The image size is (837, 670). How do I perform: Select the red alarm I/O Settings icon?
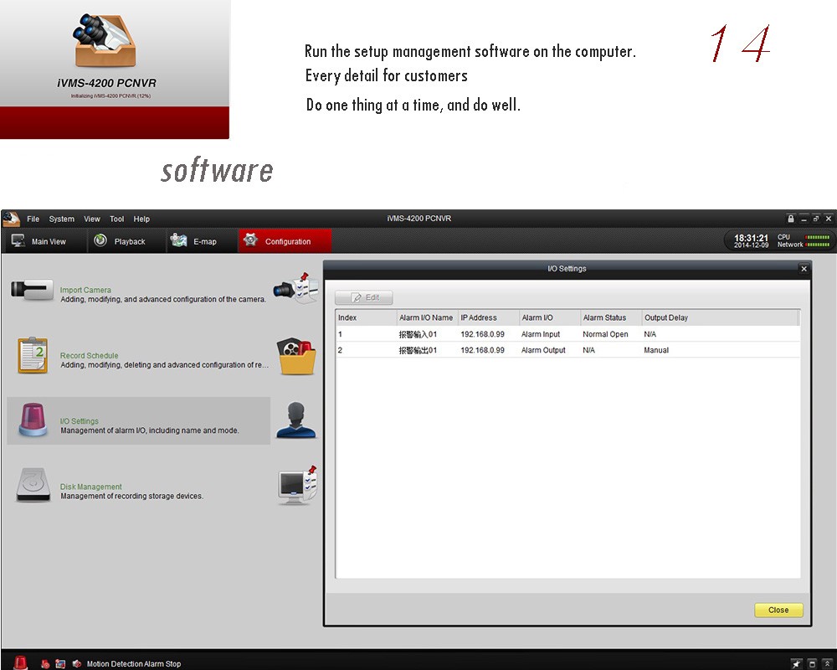pyautogui.click(x=33, y=420)
